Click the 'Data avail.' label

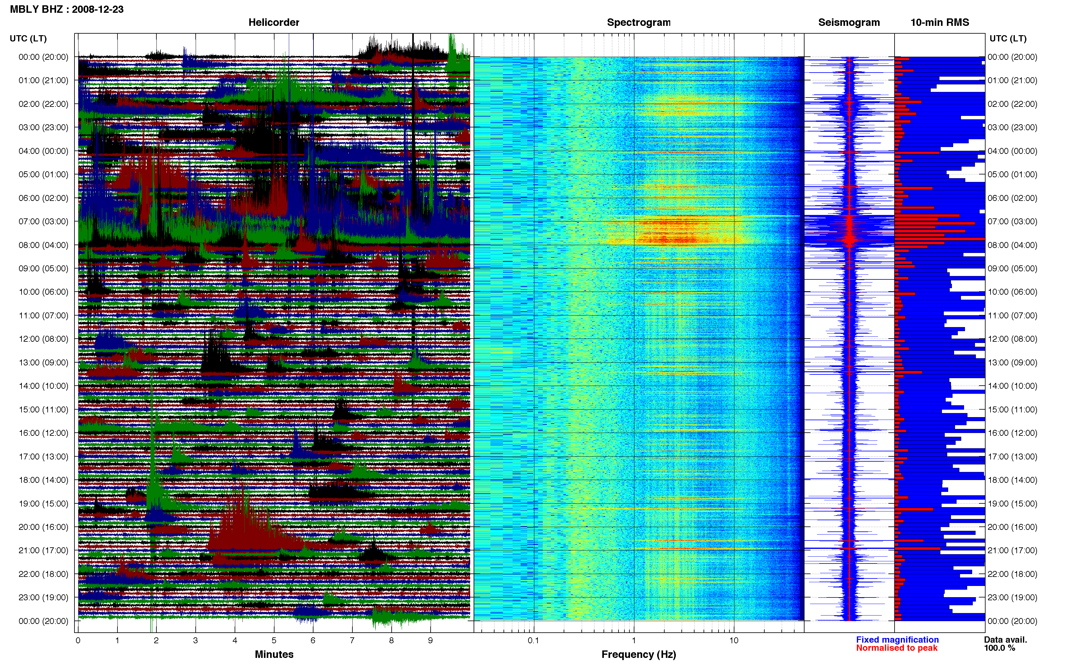pos(1005,640)
